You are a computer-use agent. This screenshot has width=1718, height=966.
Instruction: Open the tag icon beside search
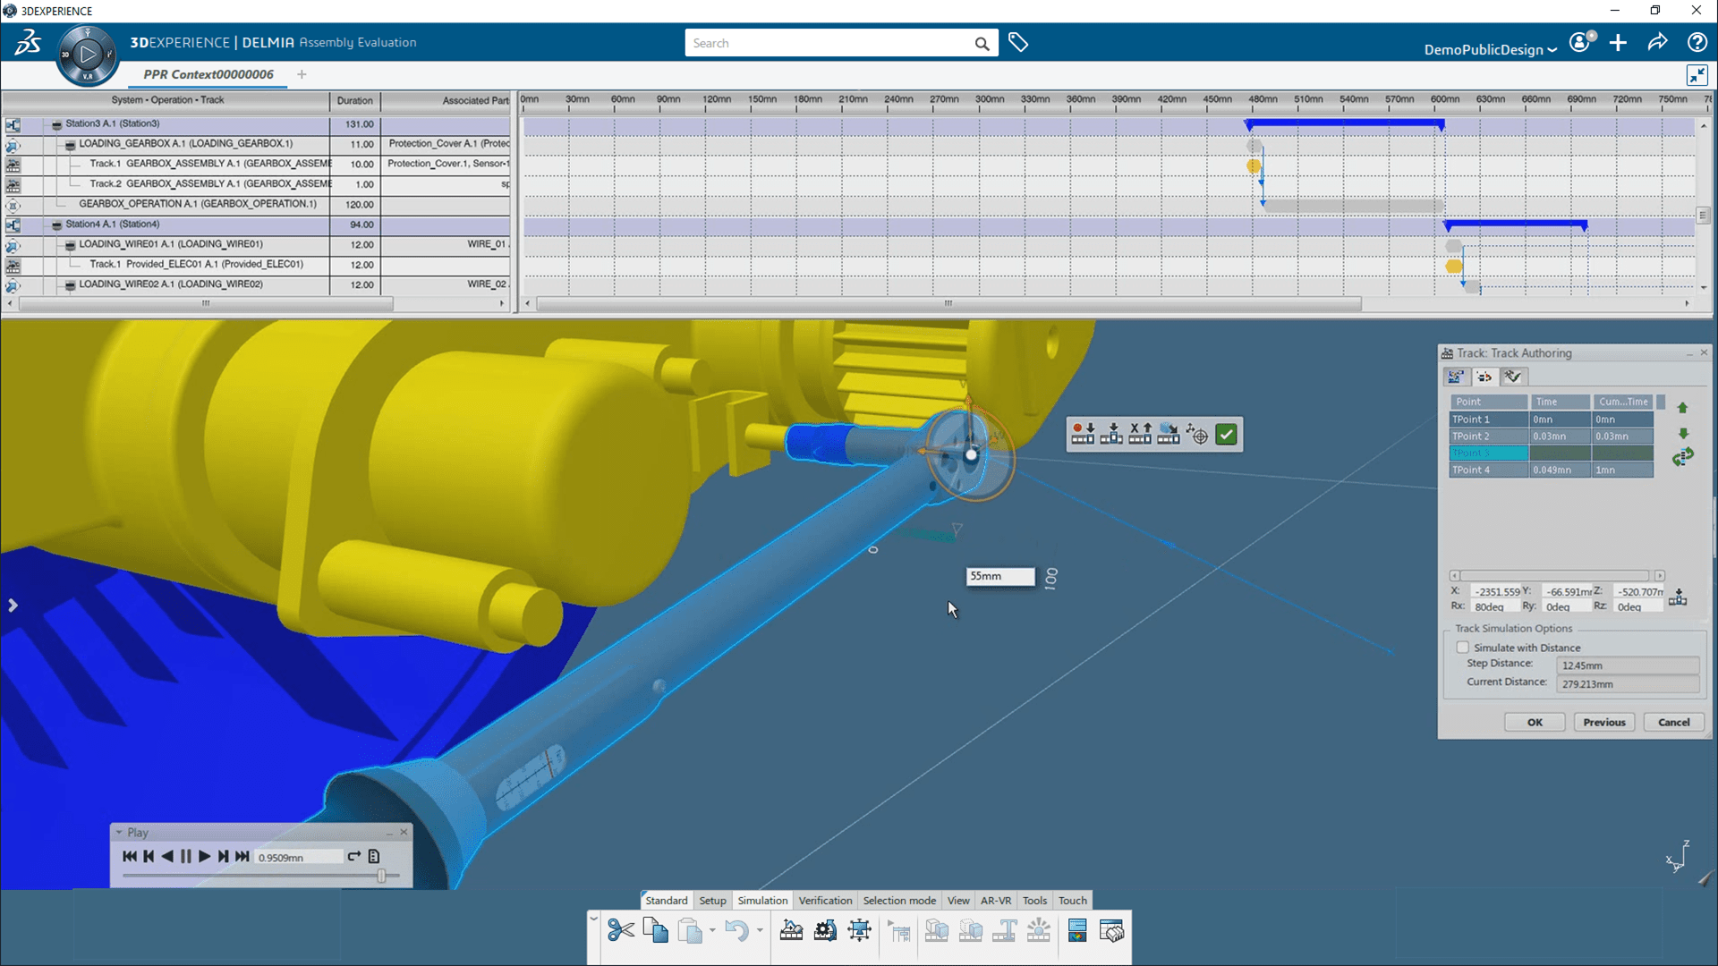tap(1018, 42)
